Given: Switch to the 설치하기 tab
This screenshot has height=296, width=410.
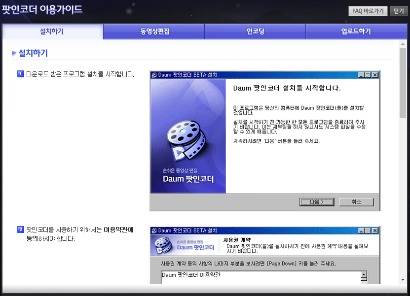Looking at the screenshot, I should click(x=52, y=32).
